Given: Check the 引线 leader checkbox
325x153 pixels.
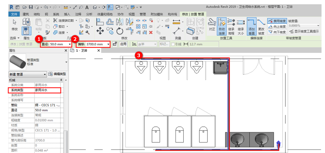Looking at the screenshot, I should click(173, 44).
